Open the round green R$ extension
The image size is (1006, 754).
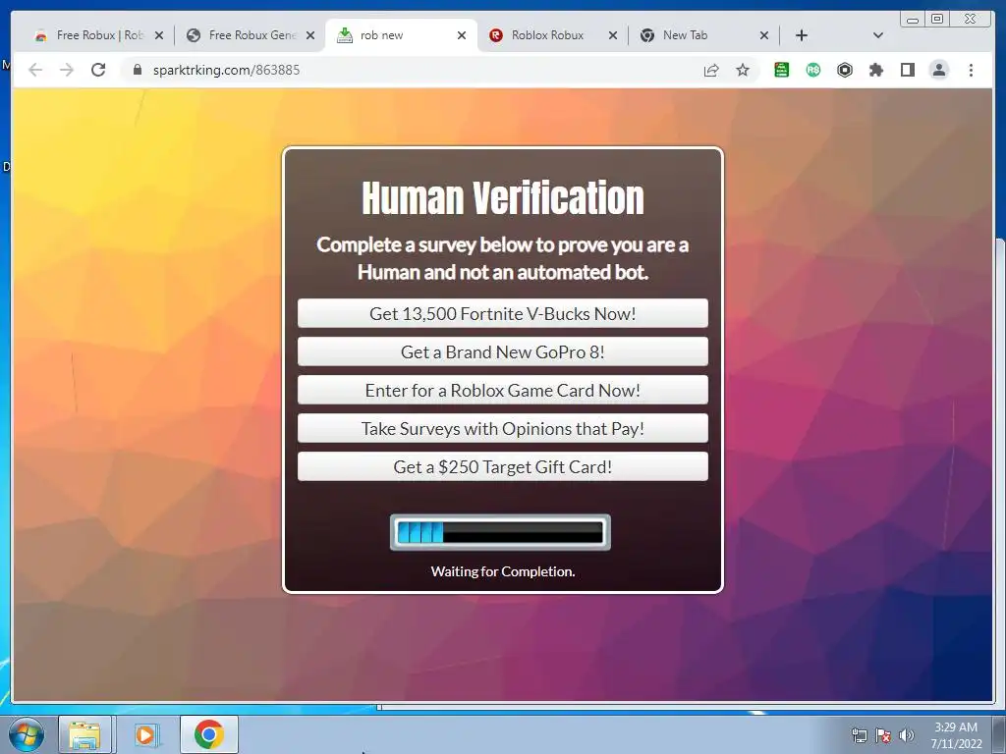tap(812, 70)
